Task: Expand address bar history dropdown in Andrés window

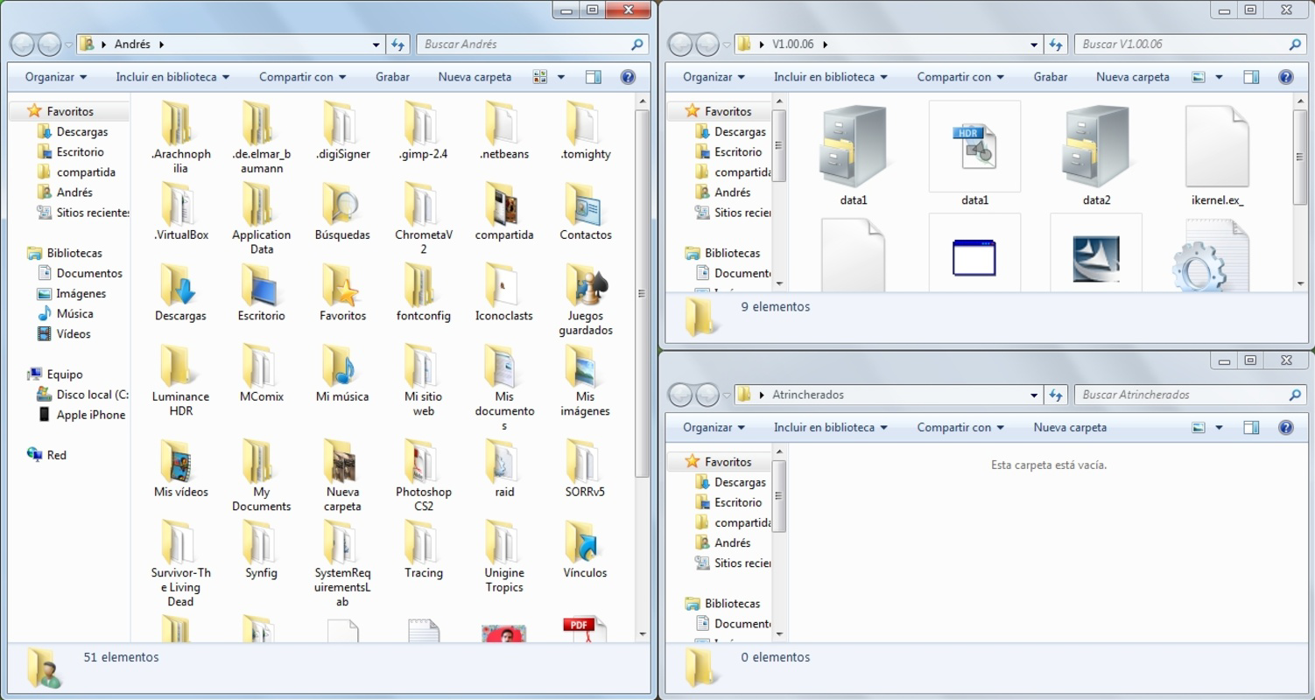Action: (376, 45)
